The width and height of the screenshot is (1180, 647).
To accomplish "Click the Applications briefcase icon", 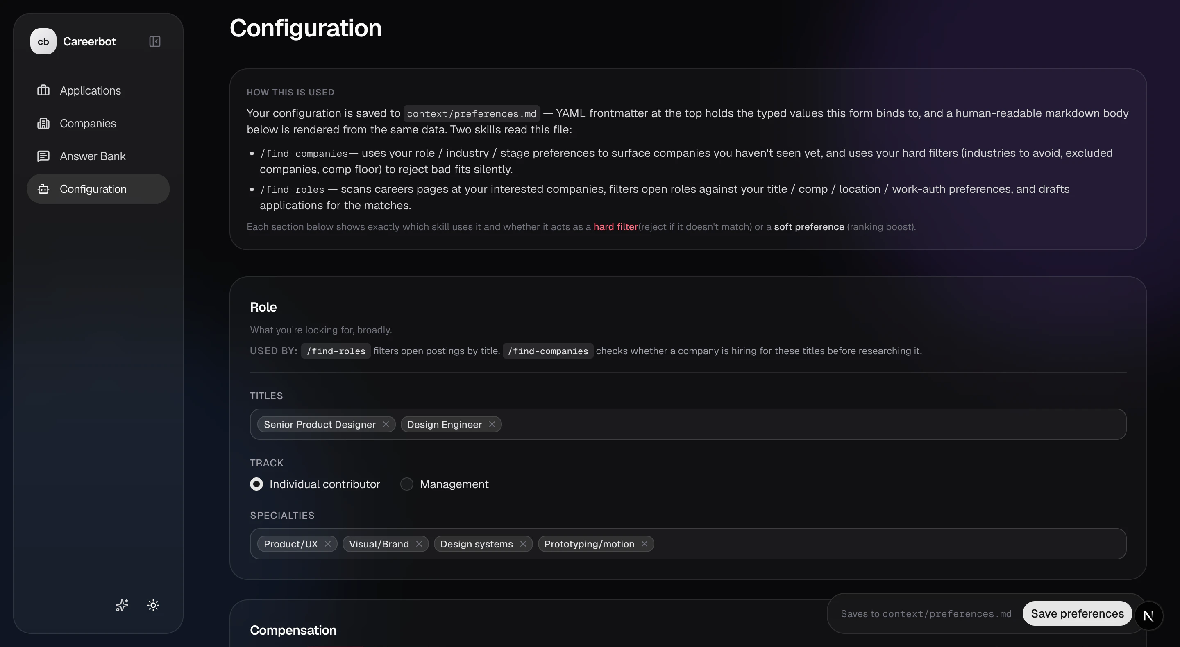I will click(43, 90).
